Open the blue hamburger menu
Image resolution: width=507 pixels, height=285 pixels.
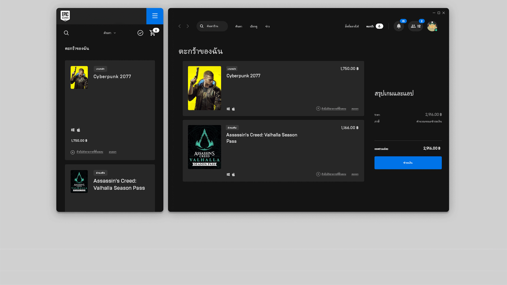(x=155, y=16)
